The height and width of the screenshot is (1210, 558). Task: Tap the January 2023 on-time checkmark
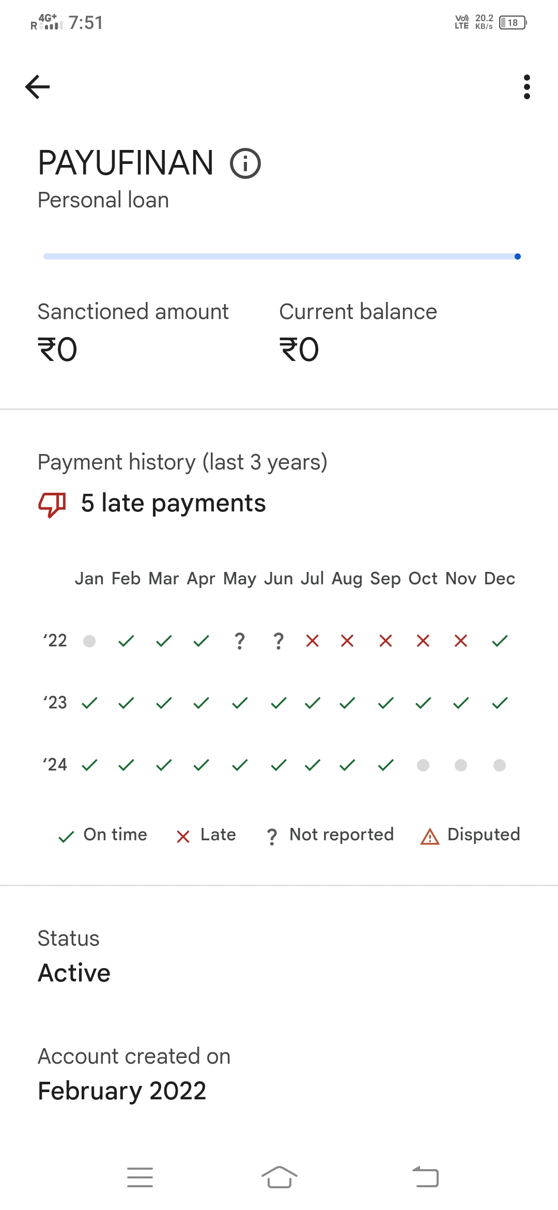pyautogui.click(x=89, y=703)
